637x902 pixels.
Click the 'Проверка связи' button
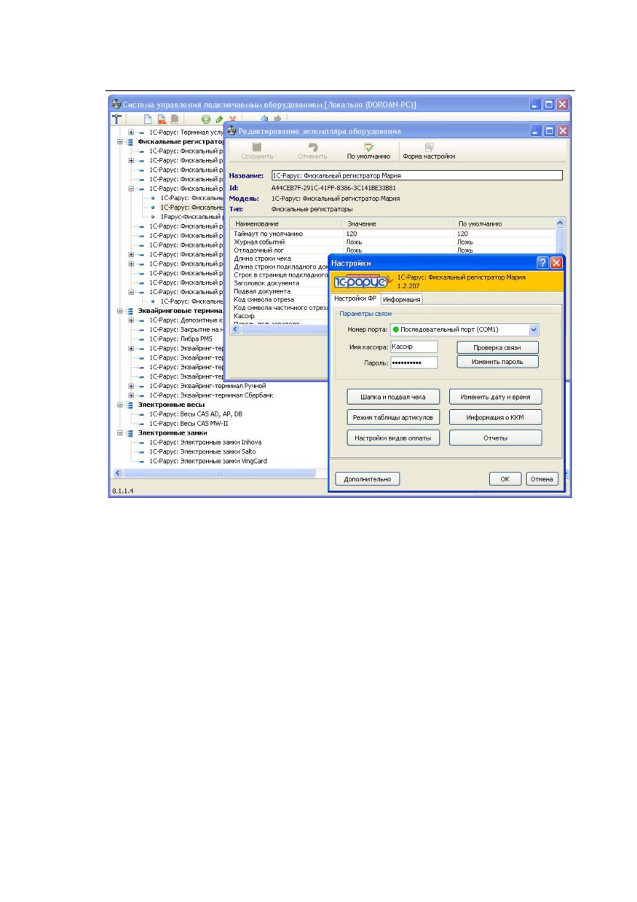click(498, 347)
